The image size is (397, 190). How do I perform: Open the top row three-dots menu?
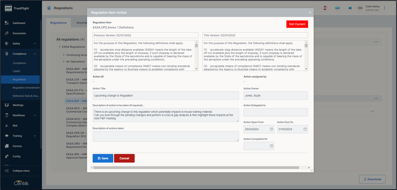click(x=376, y=41)
